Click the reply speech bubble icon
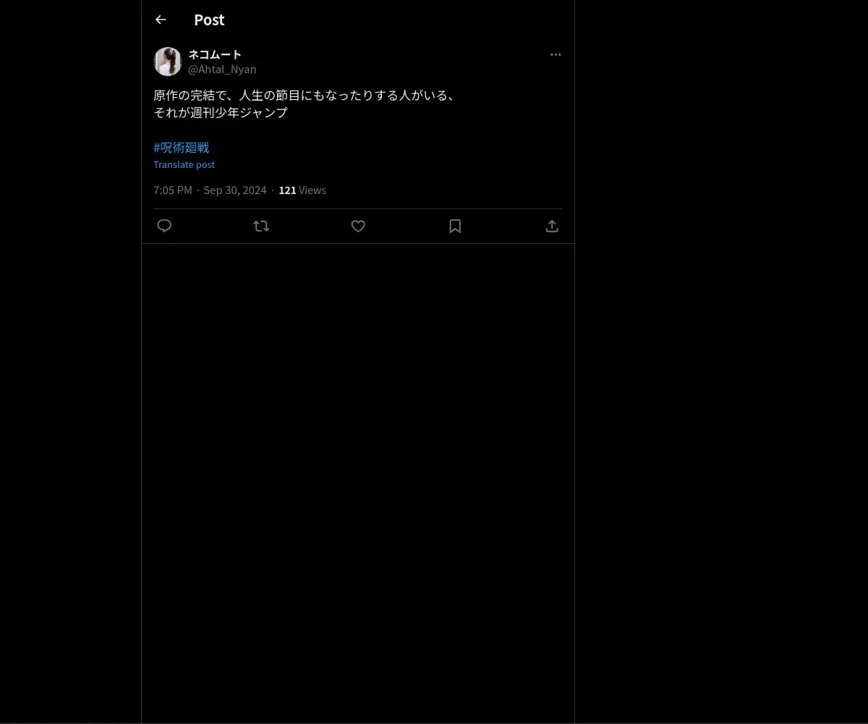868x724 pixels. pyautogui.click(x=164, y=226)
